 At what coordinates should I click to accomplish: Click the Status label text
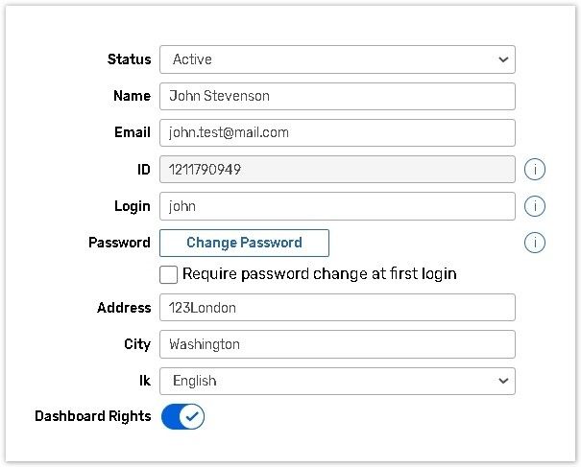pos(129,59)
